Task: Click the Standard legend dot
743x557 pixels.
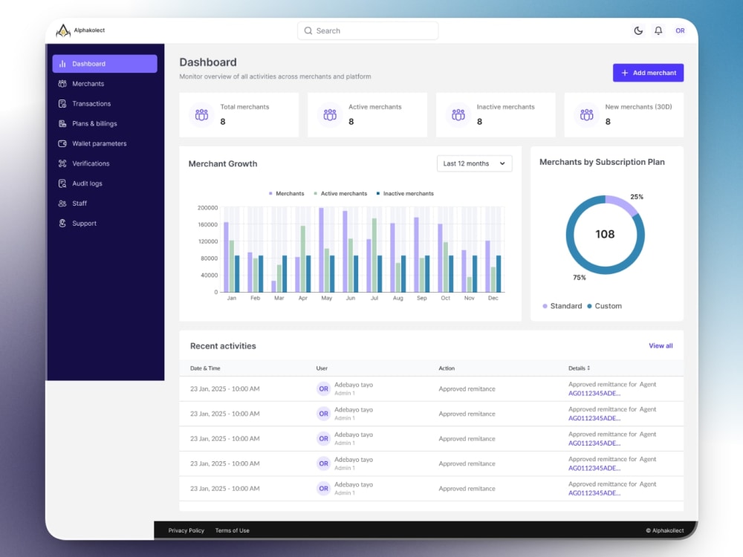Action: click(x=545, y=306)
